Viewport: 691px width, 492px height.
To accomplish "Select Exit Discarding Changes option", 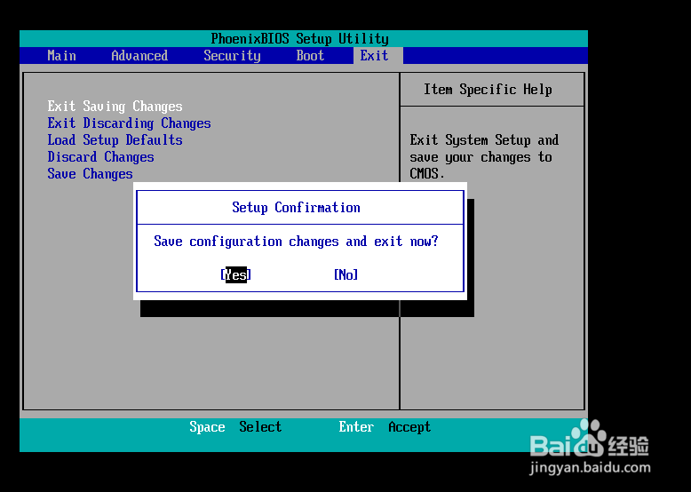I will tap(129, 123).
